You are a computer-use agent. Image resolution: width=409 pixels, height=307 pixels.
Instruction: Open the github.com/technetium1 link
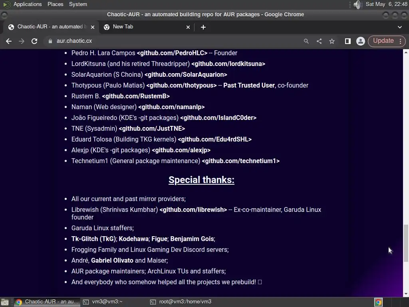[x=240, y=161]
